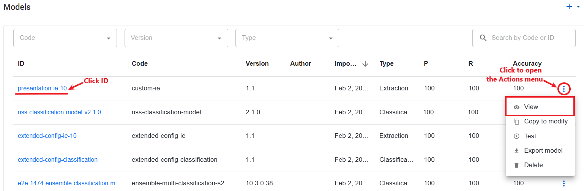584x191 pixels.
Task: Open nss-classification-model-v2.1.0 link
Action: [59, 112]
